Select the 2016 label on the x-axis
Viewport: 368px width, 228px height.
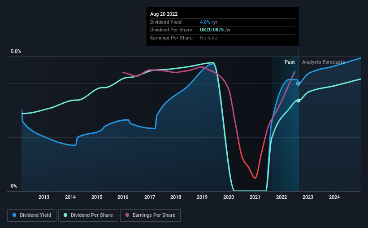(123, 197)
